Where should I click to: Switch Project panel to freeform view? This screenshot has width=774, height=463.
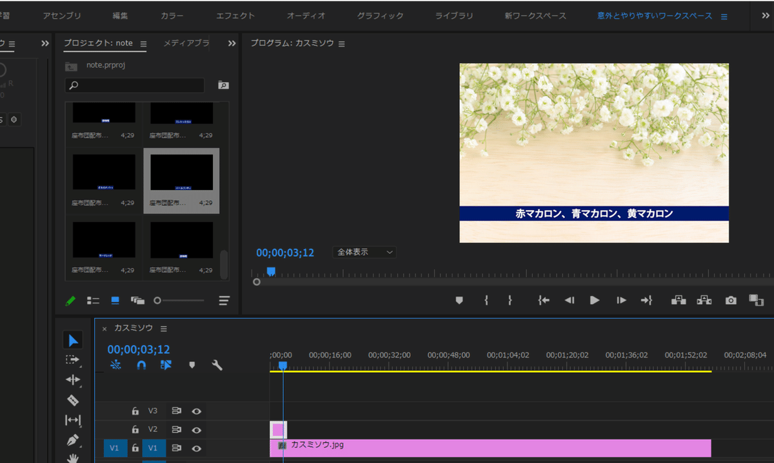tap(137, 301)
